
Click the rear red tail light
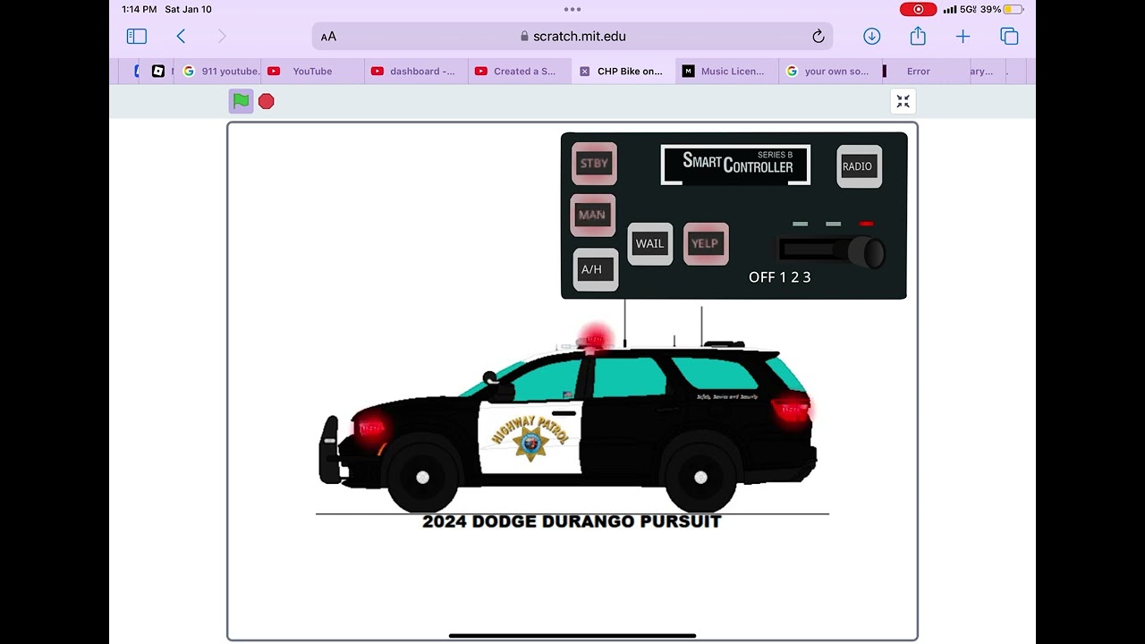[791, 410]
